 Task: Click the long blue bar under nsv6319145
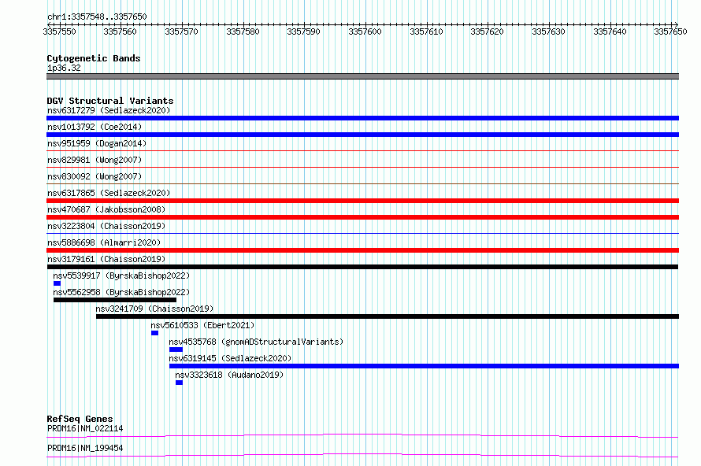pos(425,366)
